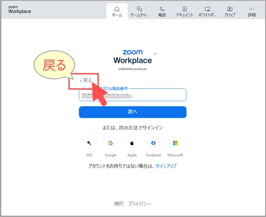Sign in with the Apple icon
266x217 pixels.
click(132, 143)
